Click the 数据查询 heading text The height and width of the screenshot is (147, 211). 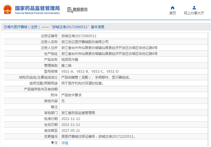[x=80, y=10]
